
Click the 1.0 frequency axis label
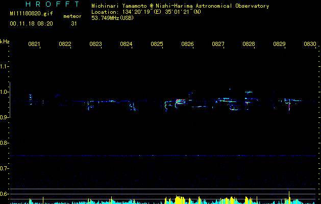pos(5,92)
